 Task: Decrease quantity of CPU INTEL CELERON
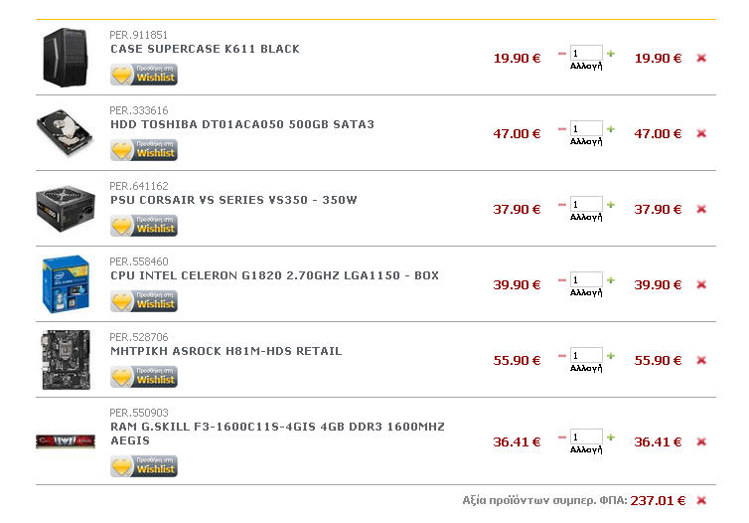click(562, 280)
